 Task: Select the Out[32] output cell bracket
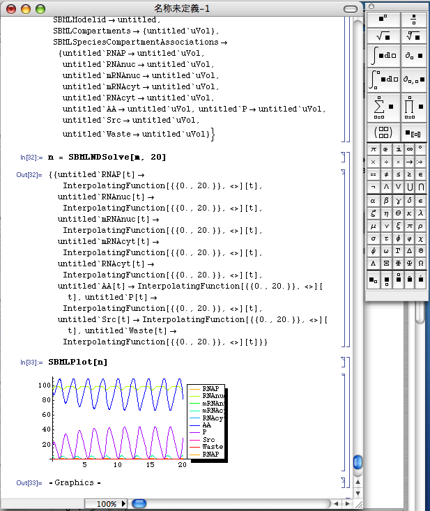pos(344,257)
